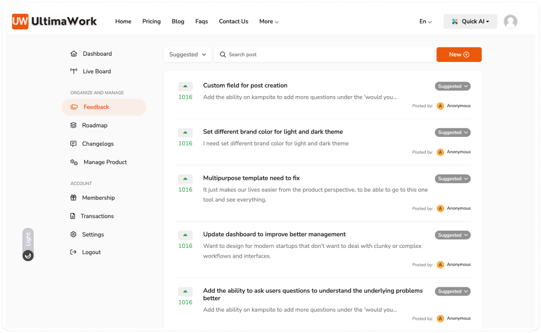Screen dimensions: 541x333
Task: Open the Suggested filter dropdown
Action: tap(187, 55)
